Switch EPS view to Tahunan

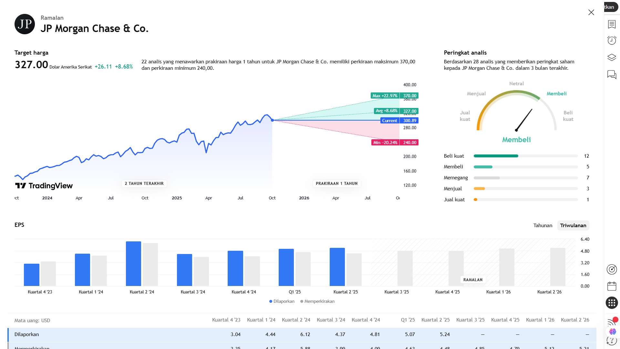coord(542,225)
